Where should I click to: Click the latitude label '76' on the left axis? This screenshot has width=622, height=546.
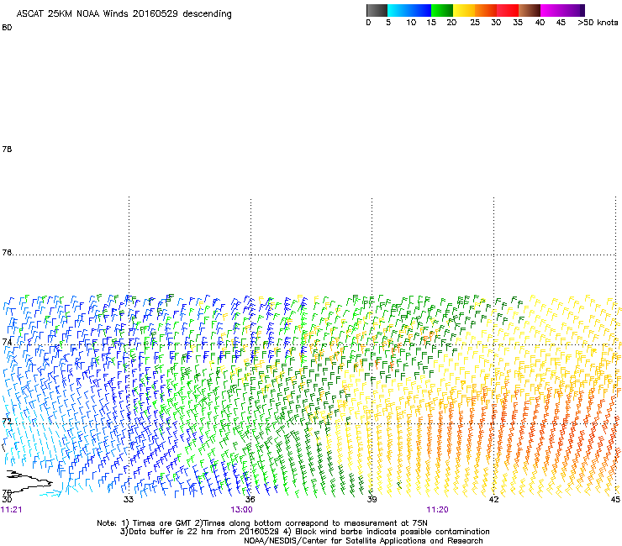7,252
